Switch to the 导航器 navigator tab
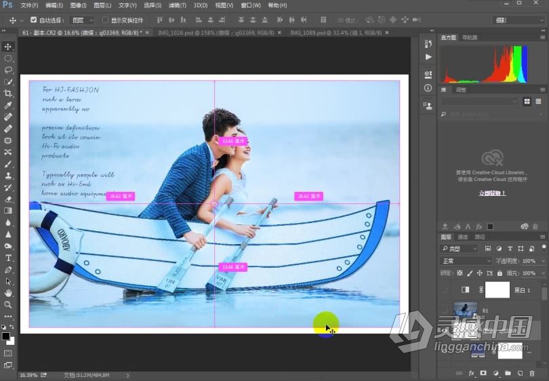The height and width of the screenshot is (381, 549). tap(469, 37)
